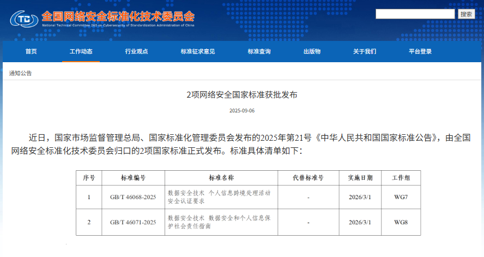Click the article paragraph beginning 近日，国家市场监督管理总局
This screenshot has width=484, height=257.
pos(241,144)
